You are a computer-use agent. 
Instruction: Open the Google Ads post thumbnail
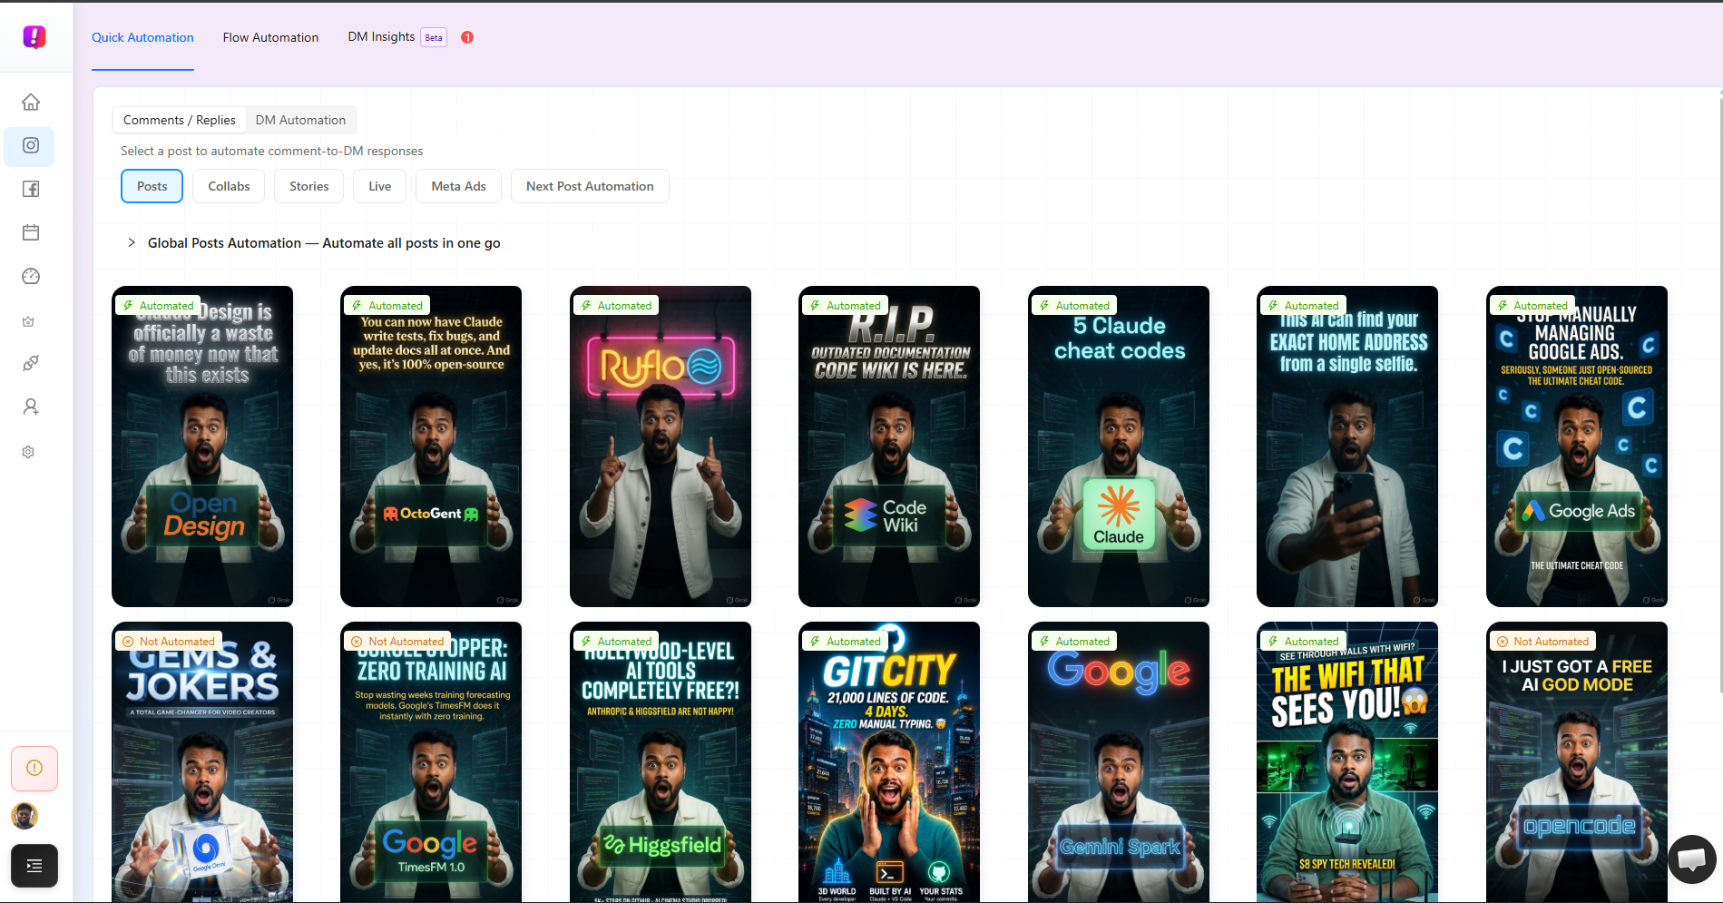[x=1577, y=447]
